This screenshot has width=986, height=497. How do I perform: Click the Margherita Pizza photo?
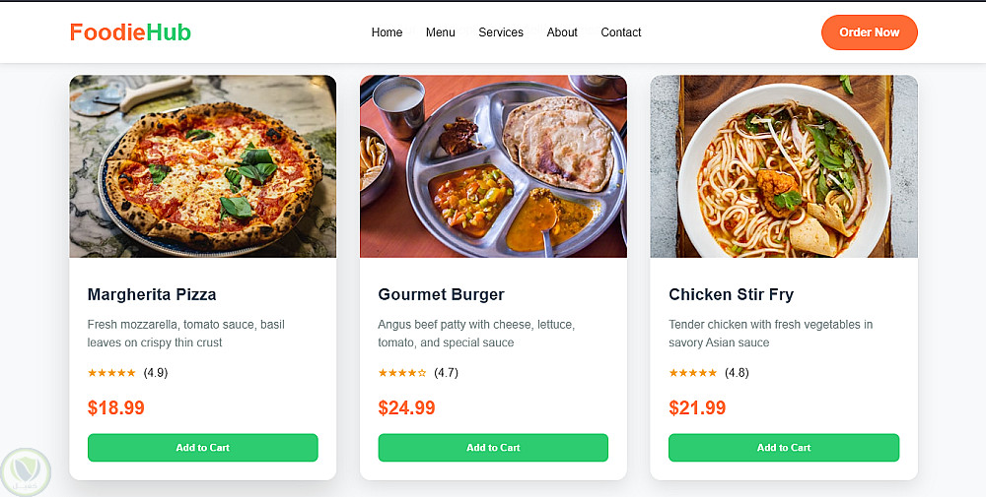point(203,166)
